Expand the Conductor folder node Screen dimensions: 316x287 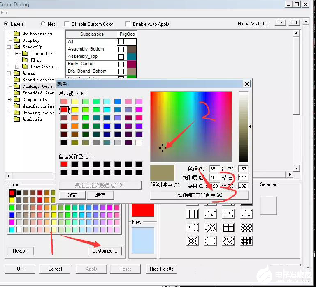(17, 53)
